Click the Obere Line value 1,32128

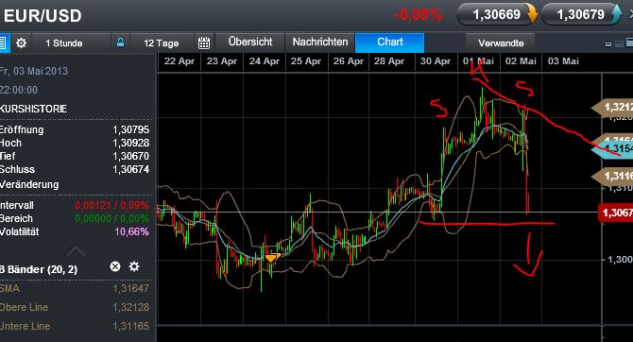130,307
